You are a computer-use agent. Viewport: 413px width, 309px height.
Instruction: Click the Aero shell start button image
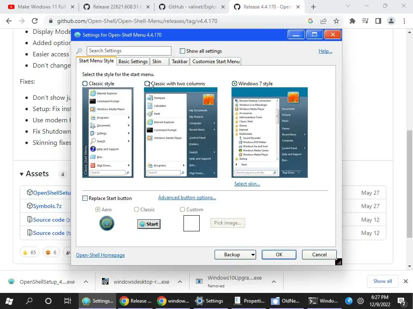(106, 223)
